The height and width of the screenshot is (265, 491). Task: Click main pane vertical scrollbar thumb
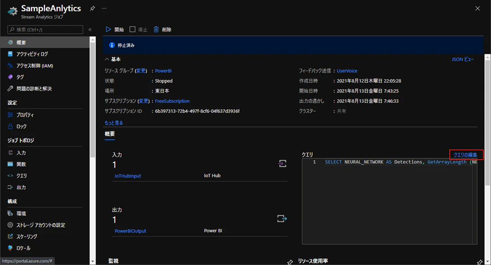(x=487, y=123)
